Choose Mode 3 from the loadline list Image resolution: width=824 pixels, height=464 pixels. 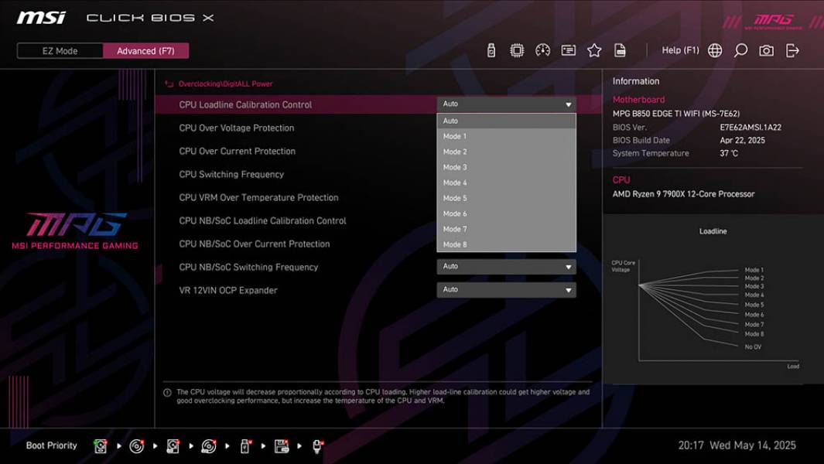pyautogui.click(x=506, y=167)
